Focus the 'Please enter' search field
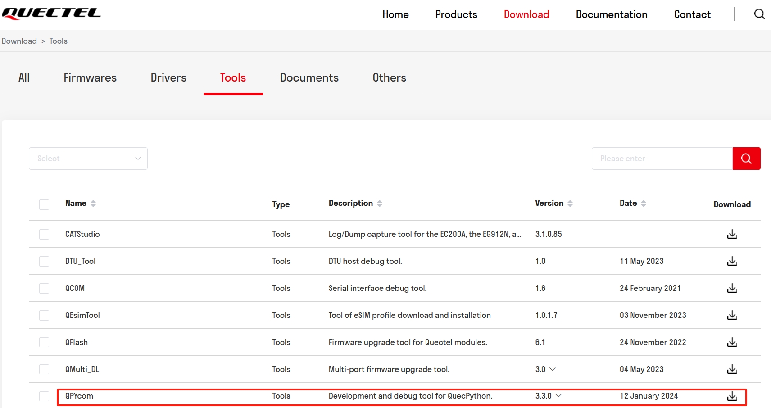 662,159
